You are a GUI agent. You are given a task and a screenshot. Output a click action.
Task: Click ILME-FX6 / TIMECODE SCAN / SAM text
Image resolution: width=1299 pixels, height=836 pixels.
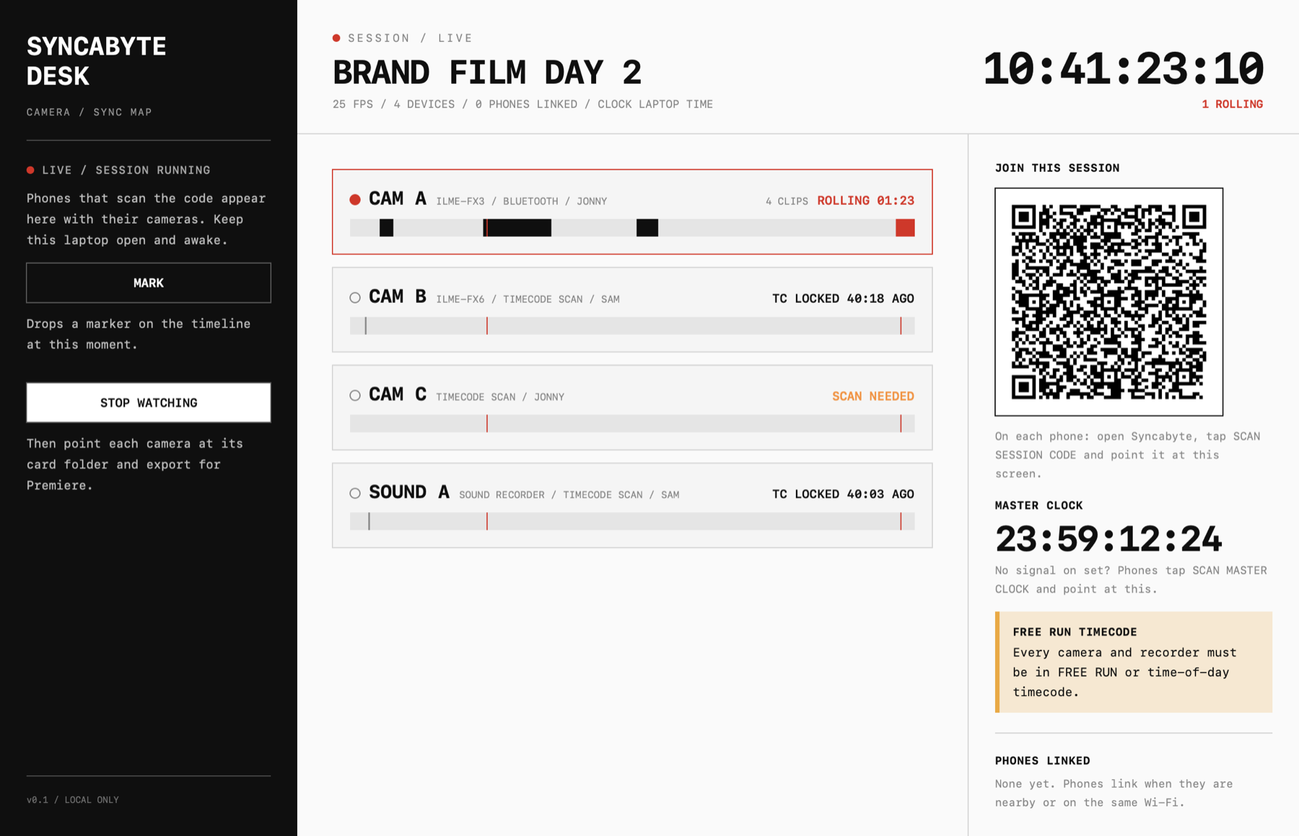[528, 299]
